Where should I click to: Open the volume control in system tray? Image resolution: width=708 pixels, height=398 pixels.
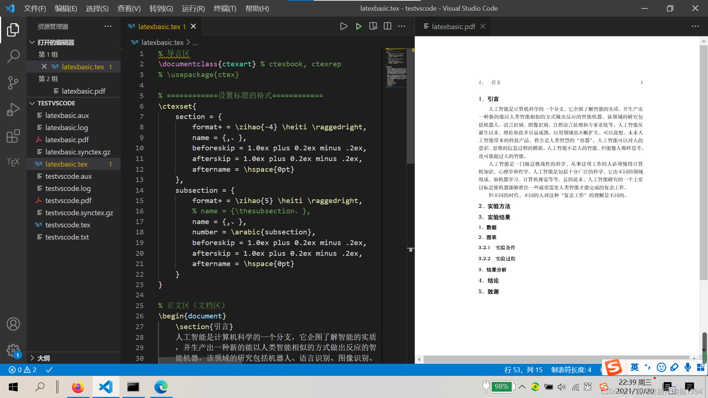coord(562,387)
